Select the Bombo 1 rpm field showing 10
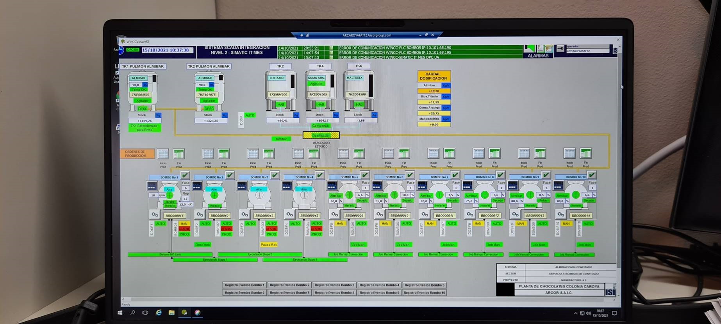Image resolution: width=721 pixels, height=324 pixels. pyautogui.click(x=153, y=195)
